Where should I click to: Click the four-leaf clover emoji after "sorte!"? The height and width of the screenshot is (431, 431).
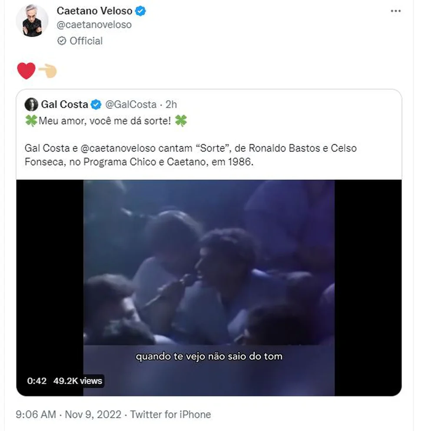[181, 121]
